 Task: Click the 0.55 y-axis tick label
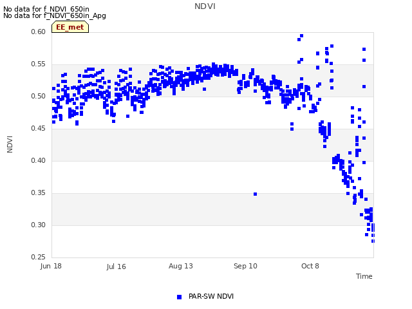39,64
